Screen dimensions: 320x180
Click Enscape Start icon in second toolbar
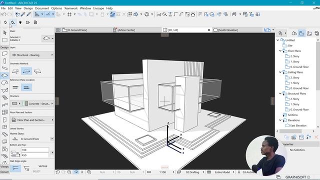tap(5, 22)
